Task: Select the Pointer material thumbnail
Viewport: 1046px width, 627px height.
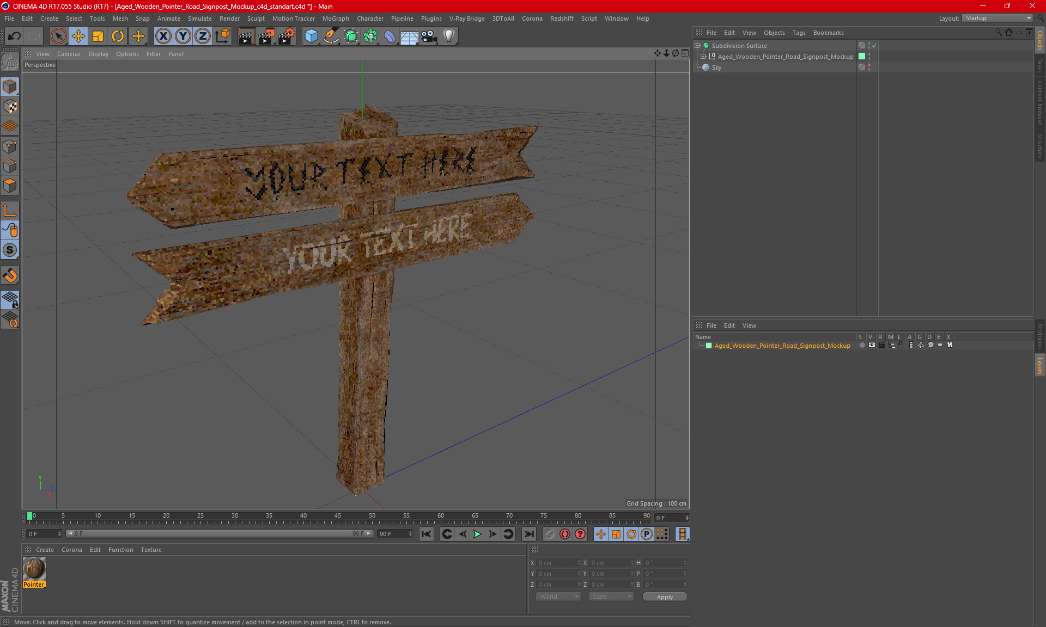Action: tap(34, 569)
